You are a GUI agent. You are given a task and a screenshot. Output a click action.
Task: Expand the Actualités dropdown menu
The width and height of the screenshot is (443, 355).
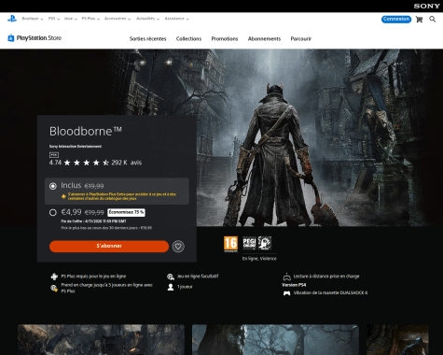tap(147, 19)
